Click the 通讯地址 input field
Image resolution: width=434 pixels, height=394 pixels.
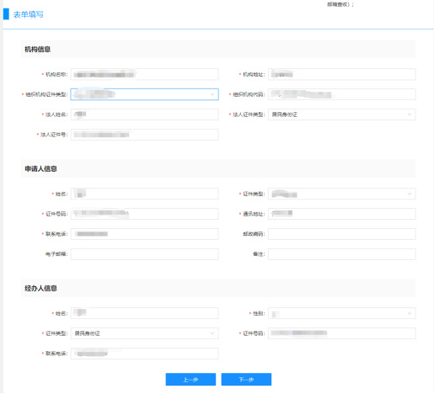click(341, 214)
